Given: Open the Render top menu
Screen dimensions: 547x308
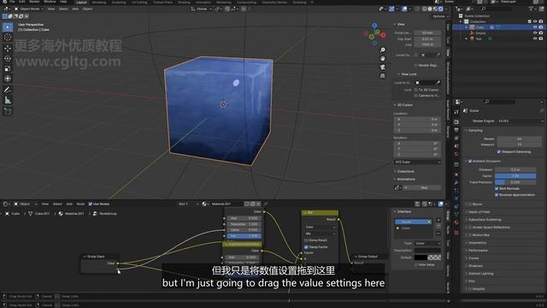Looking at the screenshot, I should click(34, 2).
